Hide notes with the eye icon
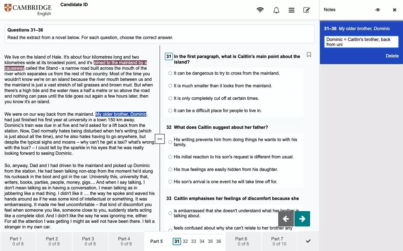 click(x=378, y=10)
